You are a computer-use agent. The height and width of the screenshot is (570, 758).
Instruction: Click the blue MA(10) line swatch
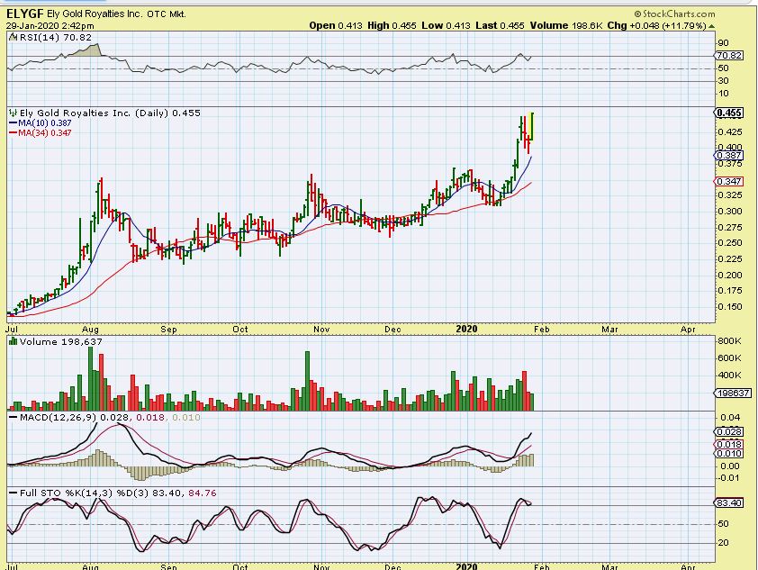13,123
